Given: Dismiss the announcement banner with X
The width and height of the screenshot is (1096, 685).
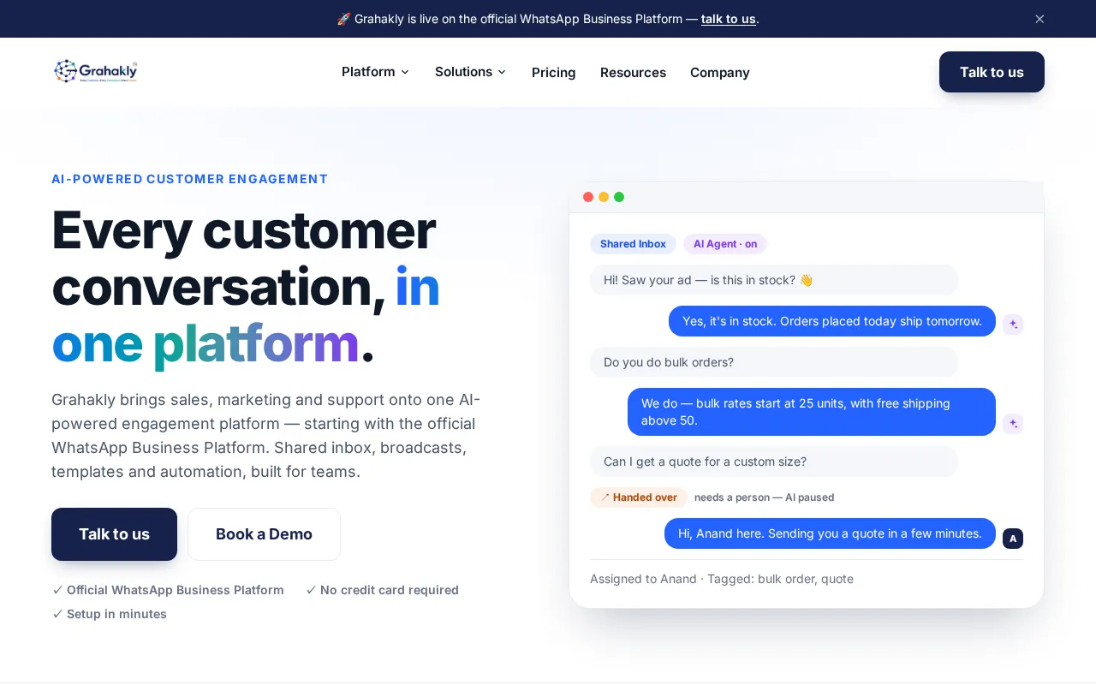Looking at the screenshot, I should pos(1039,19).
